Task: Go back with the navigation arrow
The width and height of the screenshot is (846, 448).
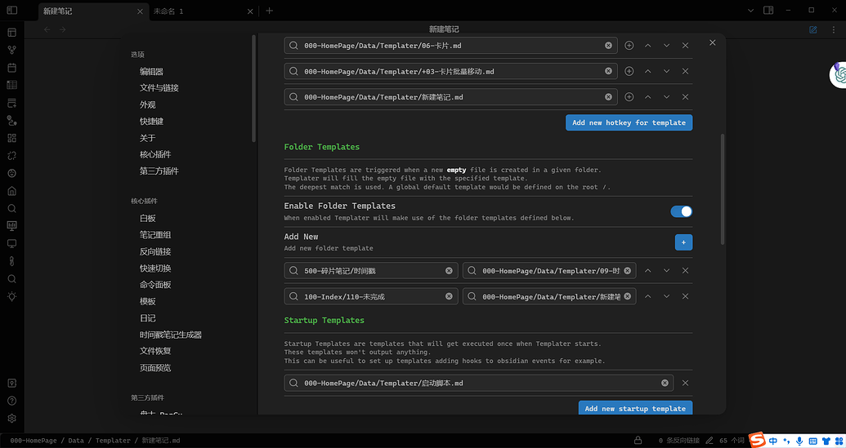Action: (x=47, y=29)
